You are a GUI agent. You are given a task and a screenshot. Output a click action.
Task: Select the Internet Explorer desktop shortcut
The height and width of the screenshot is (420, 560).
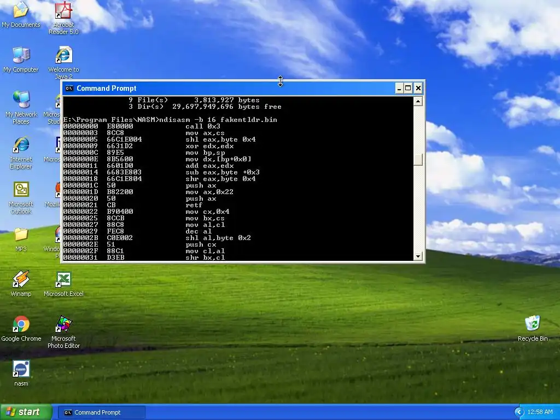(x=21, y=152)
